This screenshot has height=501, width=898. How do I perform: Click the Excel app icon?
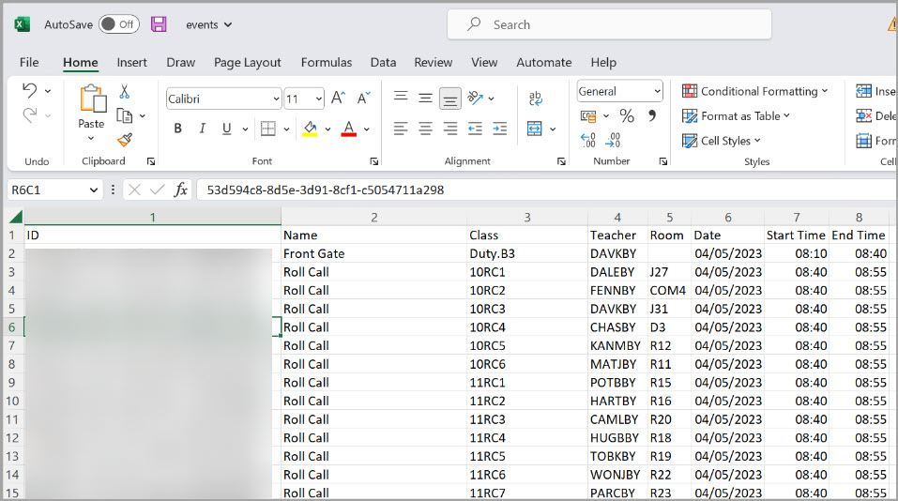click(x=22, y=24)
